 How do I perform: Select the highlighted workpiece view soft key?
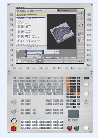click(40, 61)
